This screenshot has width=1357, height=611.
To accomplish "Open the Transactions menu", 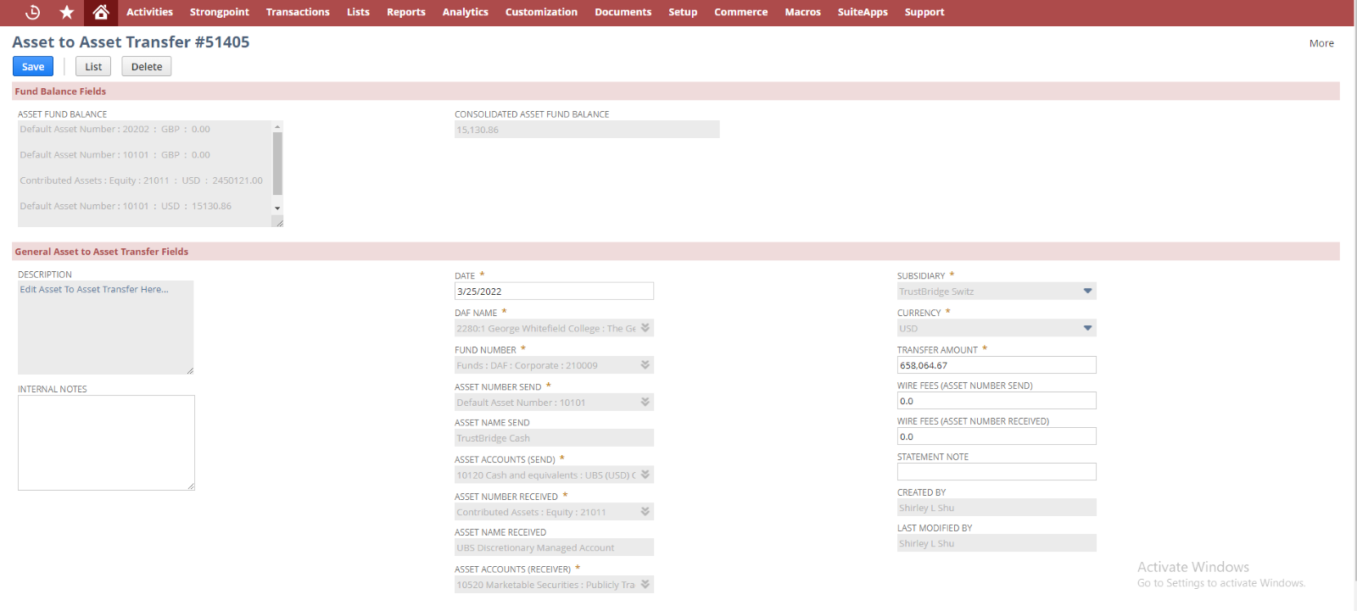I will 298,12.
